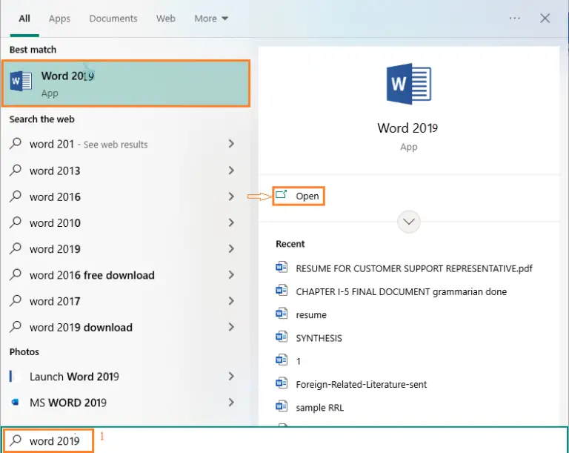Expand the arrow next to MS WORD 2019
569x453 pixels.
point(231,403)
